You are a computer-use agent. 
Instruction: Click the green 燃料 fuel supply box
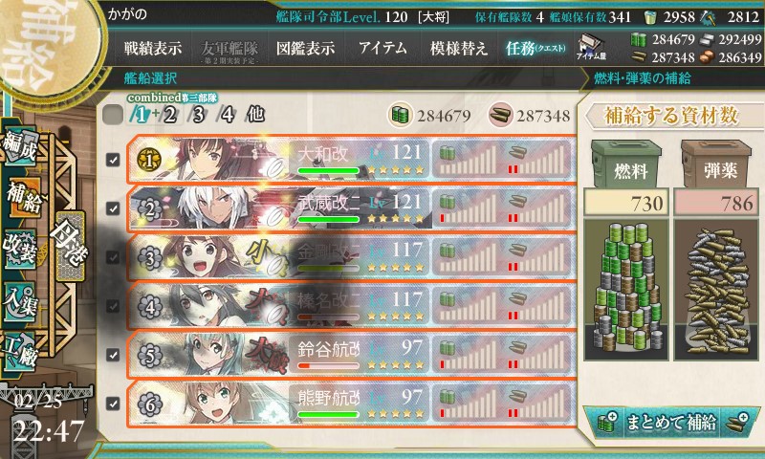coord(626,164)
